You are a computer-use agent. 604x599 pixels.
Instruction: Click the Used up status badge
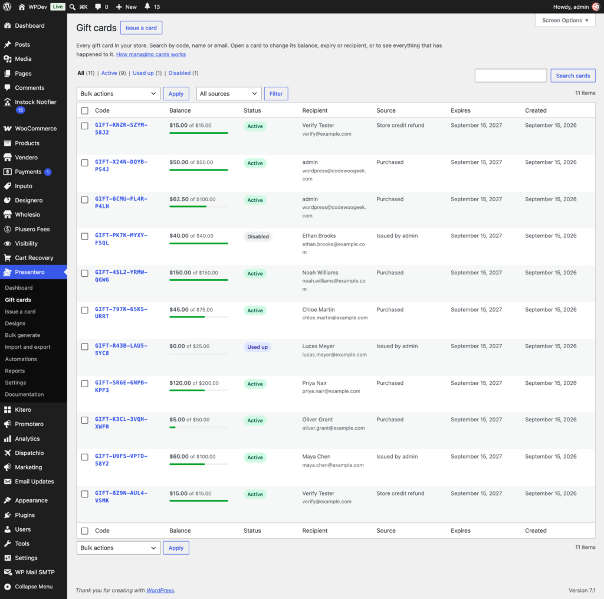pyautogui.click(x=257, y=347)
